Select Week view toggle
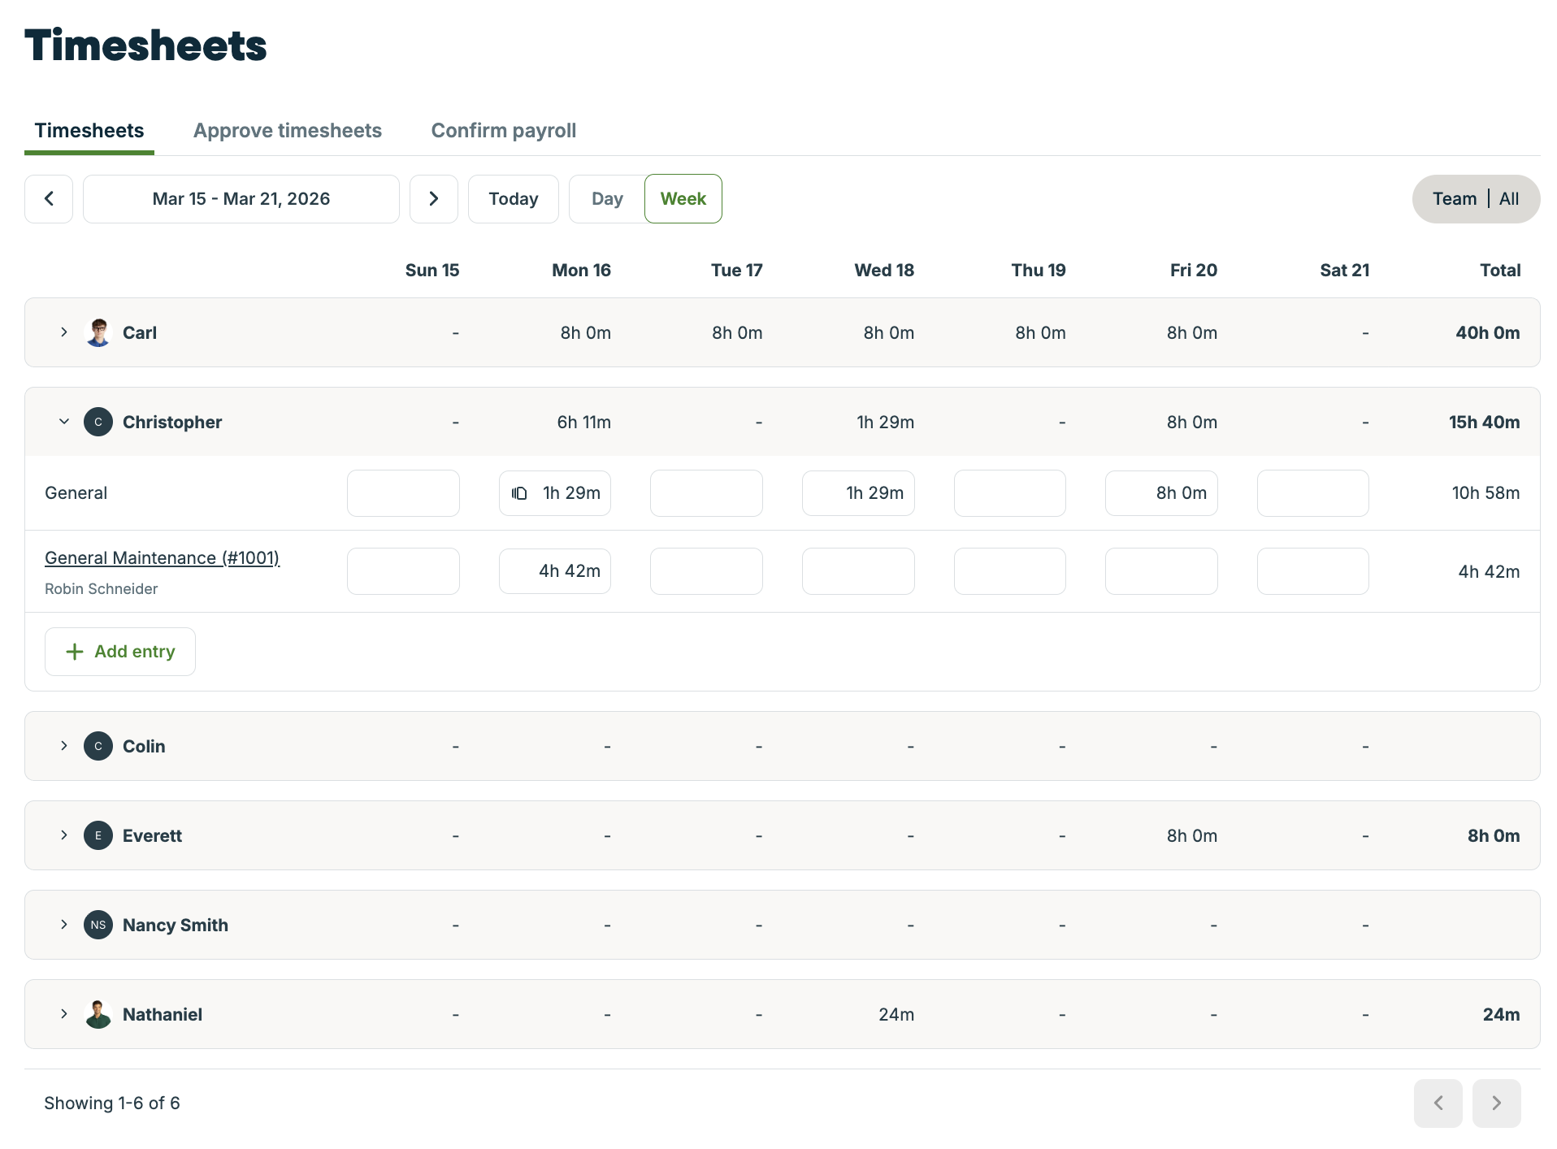This screenshot has width=1557, height=1149. point(683,199)
